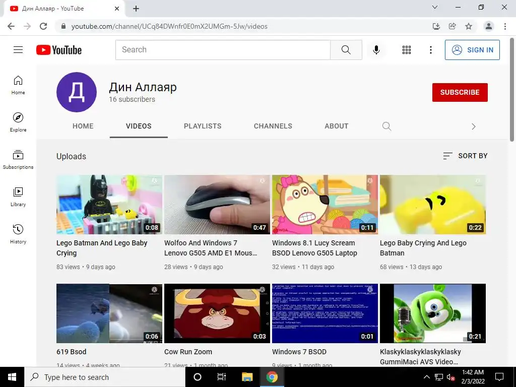Viewport: 516px width, 387px height.
Task: Click the Sign In button
Action: tap(472, 50)
